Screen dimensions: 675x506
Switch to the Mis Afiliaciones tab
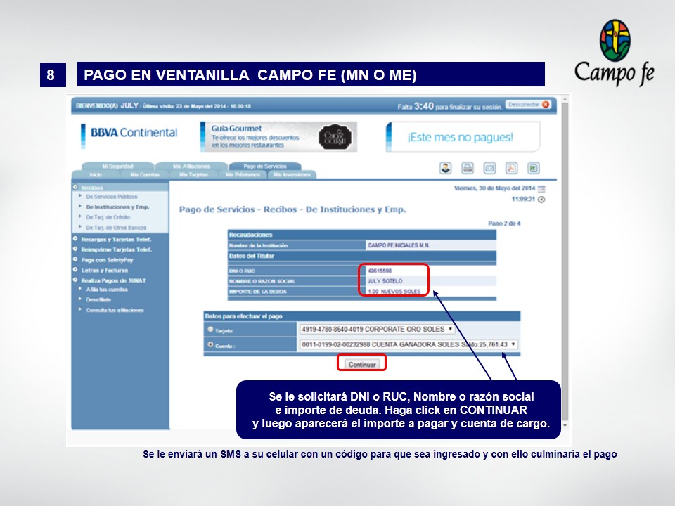pos(191,166)
